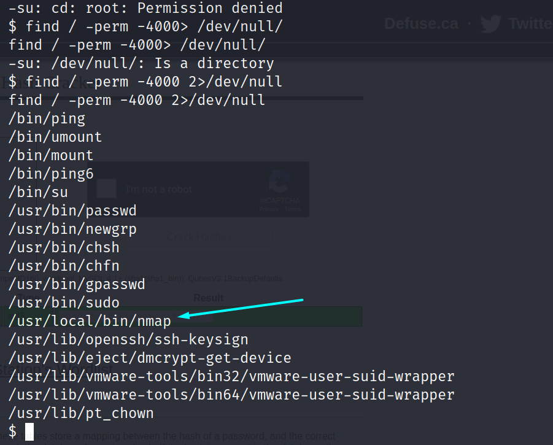The image size is (553, 445).
Task: Click the /usr/local/bin/nmap output line
Action: click(90, 321)
